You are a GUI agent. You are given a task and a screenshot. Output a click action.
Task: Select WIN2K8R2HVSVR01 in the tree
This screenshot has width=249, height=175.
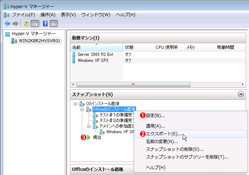click(x=40, y=41)
